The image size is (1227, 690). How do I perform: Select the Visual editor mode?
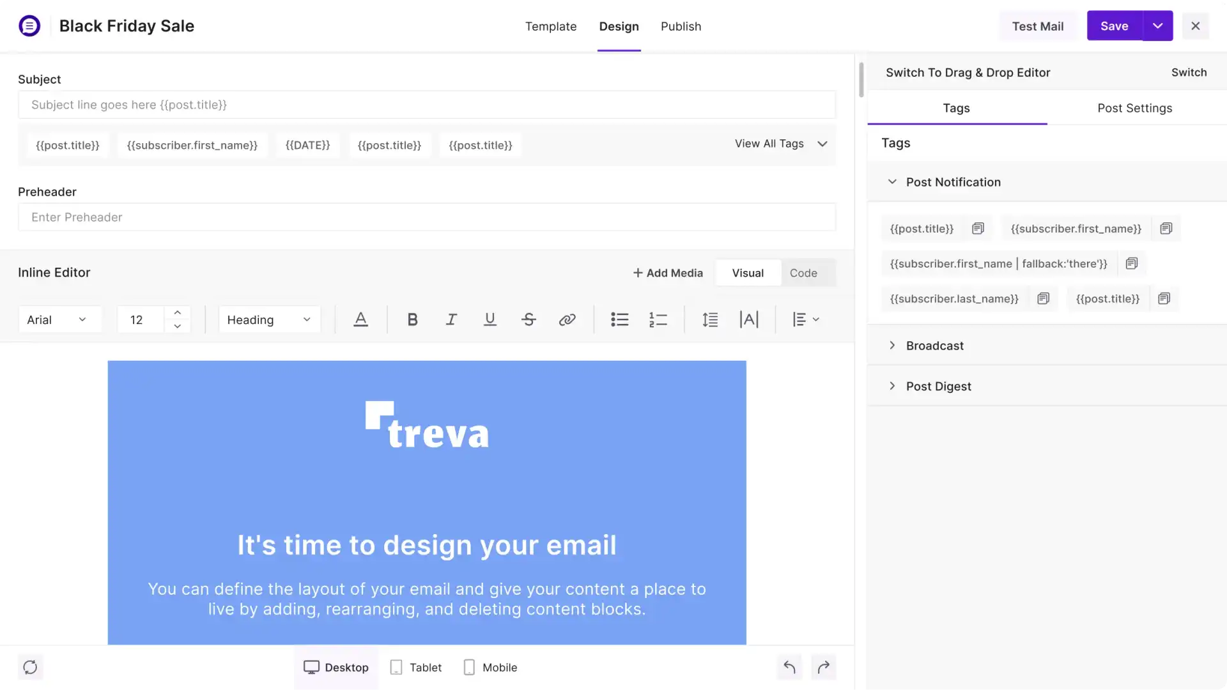748,273
